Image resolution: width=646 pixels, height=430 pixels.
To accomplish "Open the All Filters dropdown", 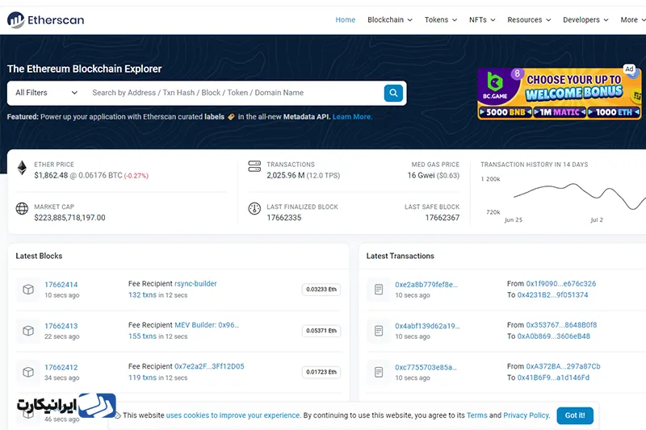I will (x=46, y=93).
